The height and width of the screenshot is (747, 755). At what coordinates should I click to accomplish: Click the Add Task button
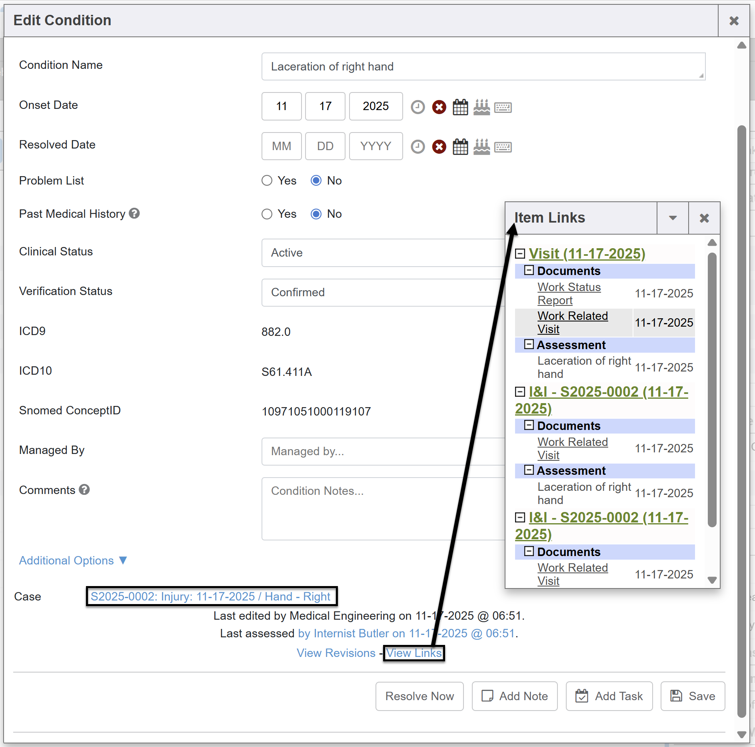click(x=609, y=696)
